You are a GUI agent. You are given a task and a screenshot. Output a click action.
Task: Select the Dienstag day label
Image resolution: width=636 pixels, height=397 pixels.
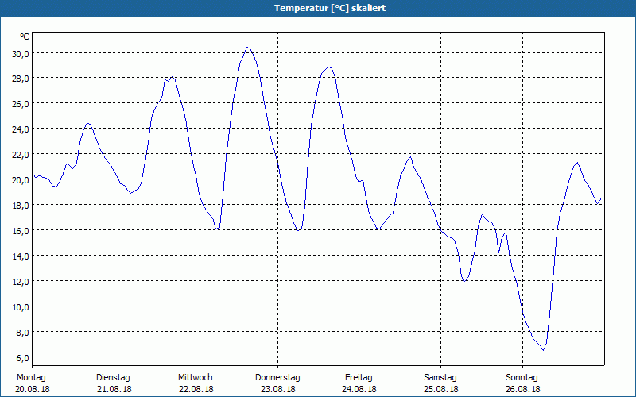pos(113,377)
